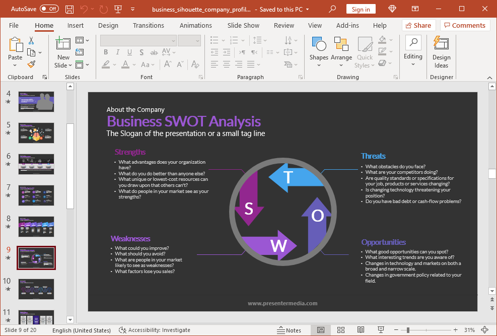
Task: Fit slide to current window
Action: 486,330
